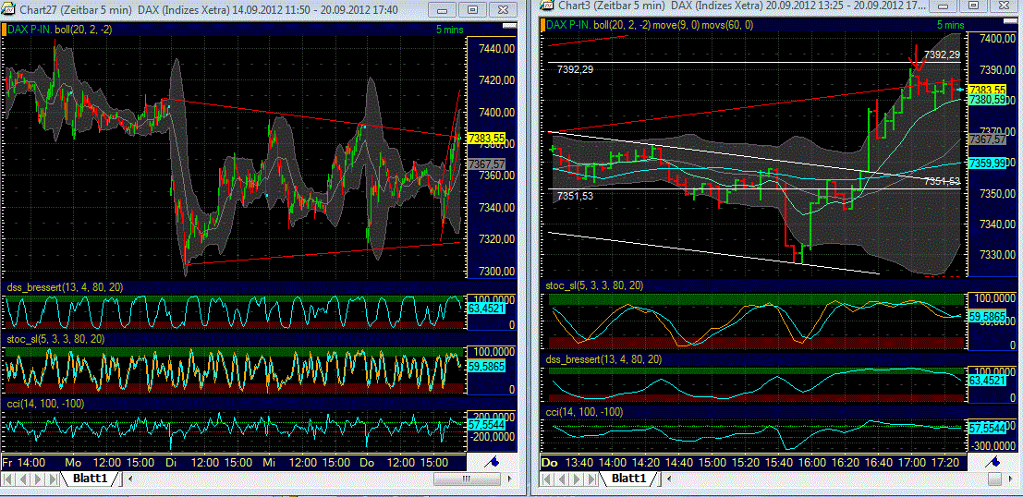Click 'dss_bressert(13, 4, 80, 20)' label in Chart3
1023x497 pixels.
point(604,358)
